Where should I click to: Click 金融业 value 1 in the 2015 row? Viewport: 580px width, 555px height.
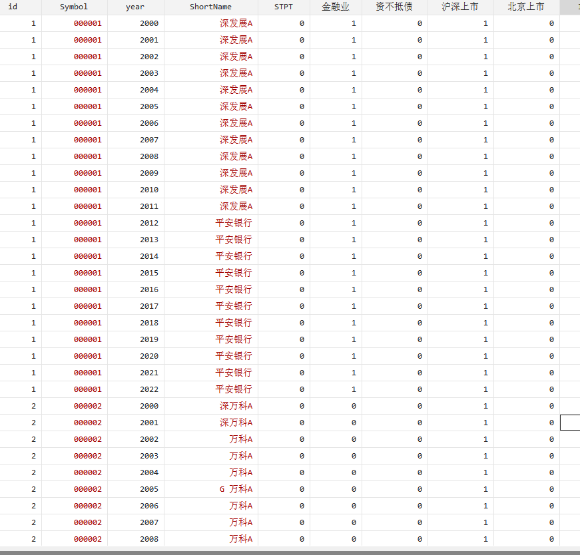point(354,273)
